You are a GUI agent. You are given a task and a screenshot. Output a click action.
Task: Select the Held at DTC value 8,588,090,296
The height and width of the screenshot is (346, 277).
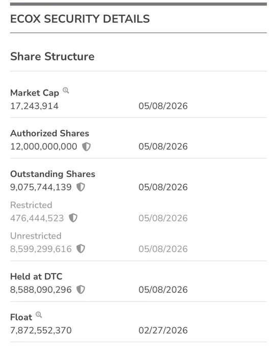click(x=41, y=290)
